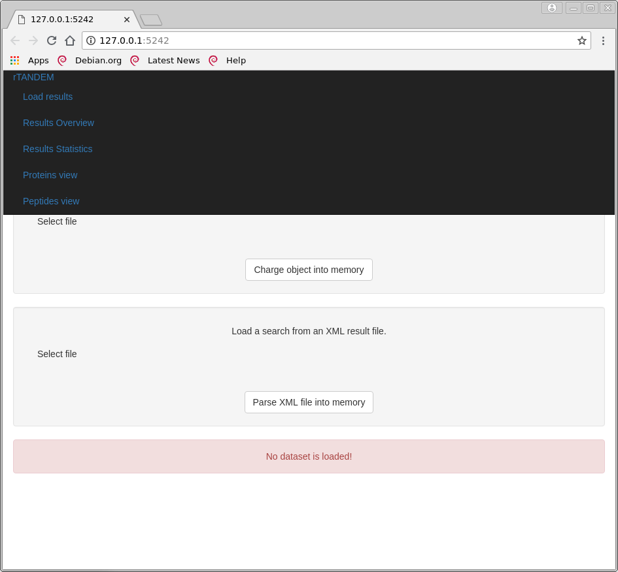The image size is (618, 572).
Task: Click Charge object into memory button
Action: point(309,270)
